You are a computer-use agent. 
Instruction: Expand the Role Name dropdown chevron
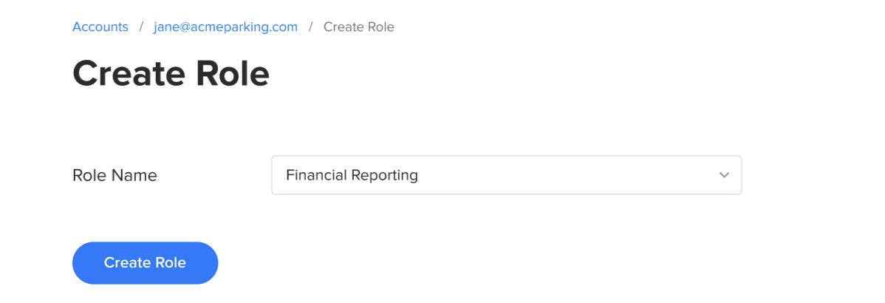[724, 175]
